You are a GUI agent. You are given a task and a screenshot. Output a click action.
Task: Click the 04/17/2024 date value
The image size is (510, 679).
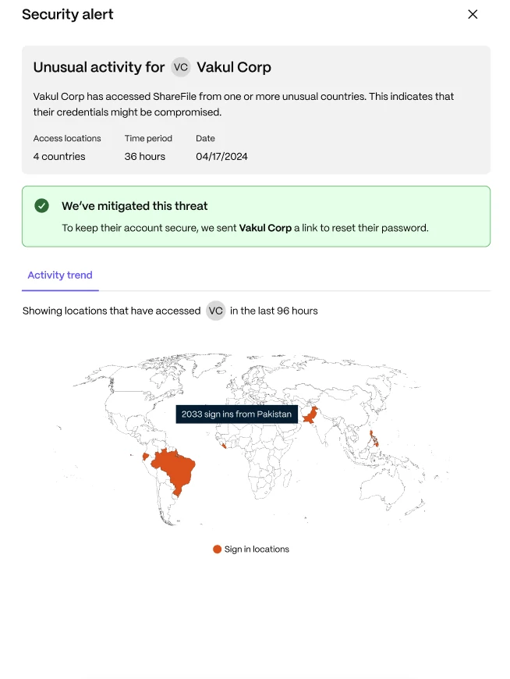(219, 156)
